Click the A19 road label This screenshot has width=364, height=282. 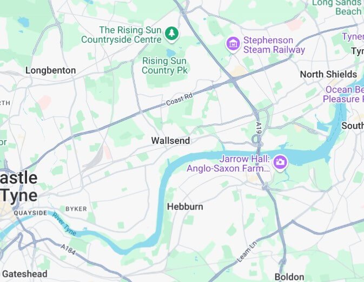pyautogui.click(x=259, y=128)
